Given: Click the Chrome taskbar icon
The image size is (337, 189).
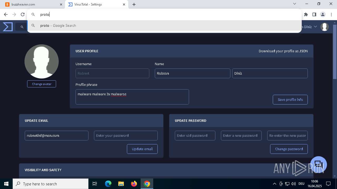Looking at the screenshot, I should point(147,184).
